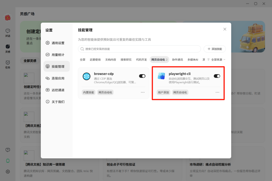Click the search magnifier icon
272x181 pixels.
click(x=82, y=49)
